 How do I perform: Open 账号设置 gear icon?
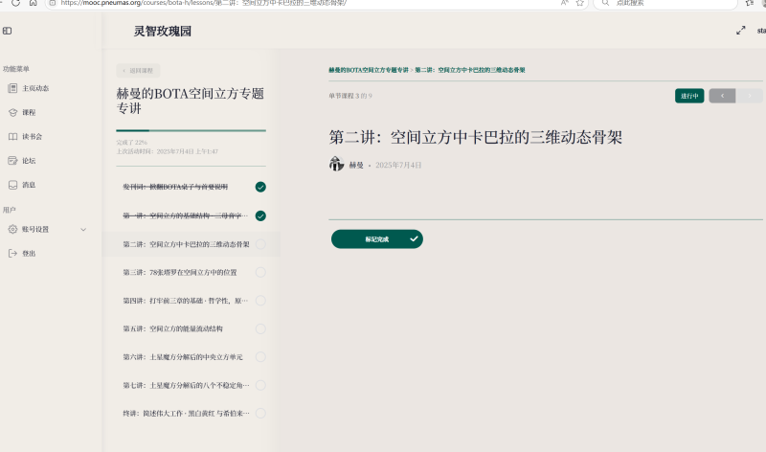[12, 229]
